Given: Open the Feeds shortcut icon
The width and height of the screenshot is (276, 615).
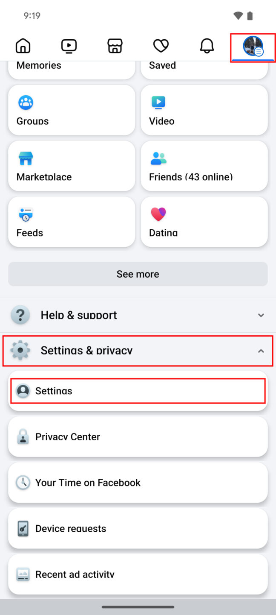Looking at the screenshot, I should coord(26,214).
